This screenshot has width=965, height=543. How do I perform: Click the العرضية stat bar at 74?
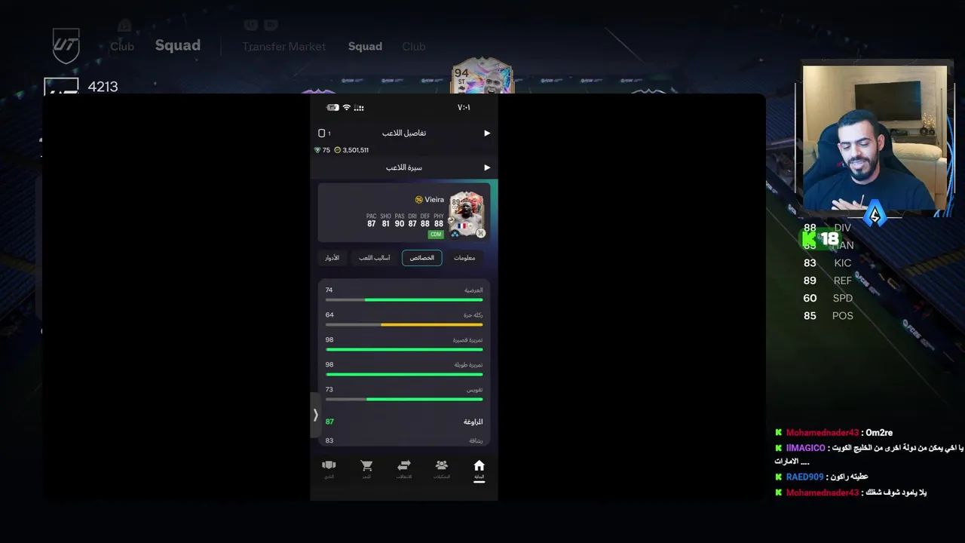point(404,299)
